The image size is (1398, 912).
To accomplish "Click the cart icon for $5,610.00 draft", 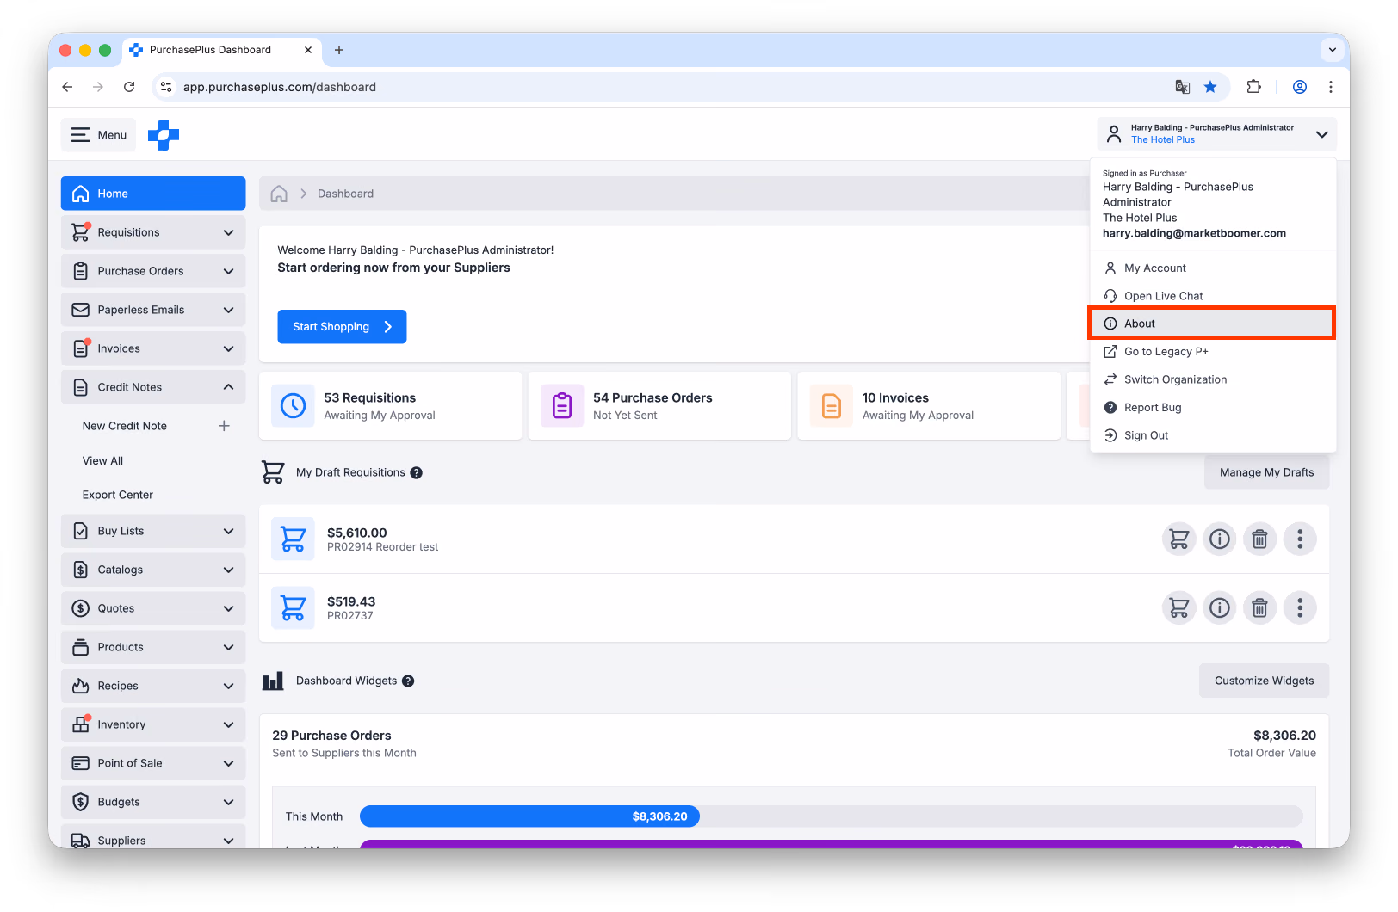I will click(1179, 539).
